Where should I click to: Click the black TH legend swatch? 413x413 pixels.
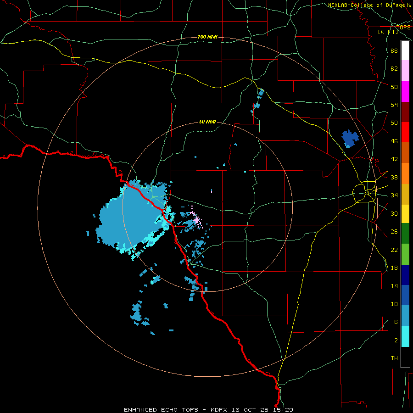pos(405,357)
